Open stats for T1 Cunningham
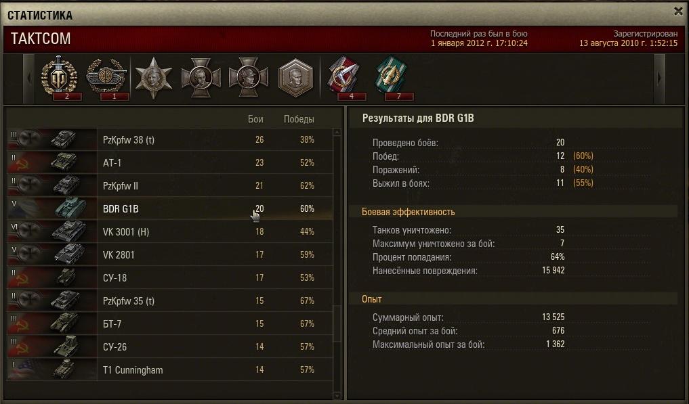This screenshot has width=689, height=404. [170, 369]
